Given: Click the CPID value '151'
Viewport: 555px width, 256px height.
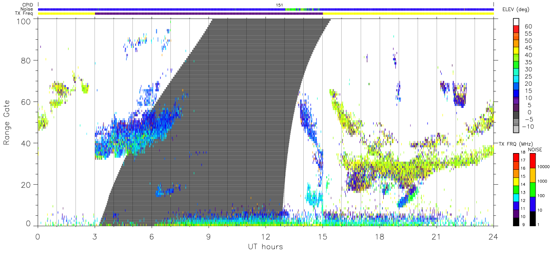Looking at the screenshot, I should tap(279, 5).
